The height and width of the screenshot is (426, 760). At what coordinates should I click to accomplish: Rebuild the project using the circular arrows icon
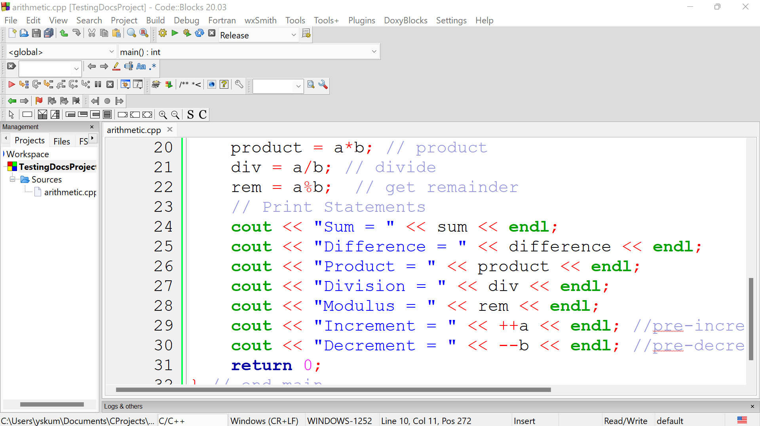click(199, 33)
